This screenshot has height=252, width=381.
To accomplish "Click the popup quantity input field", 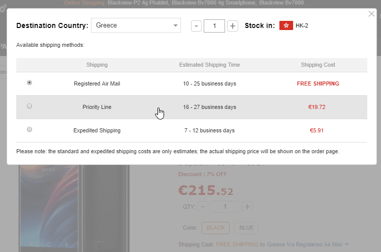I will tap(214, 26).
